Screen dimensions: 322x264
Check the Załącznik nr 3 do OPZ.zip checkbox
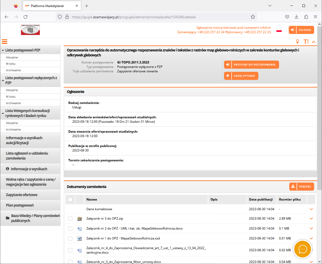[70, 219]
